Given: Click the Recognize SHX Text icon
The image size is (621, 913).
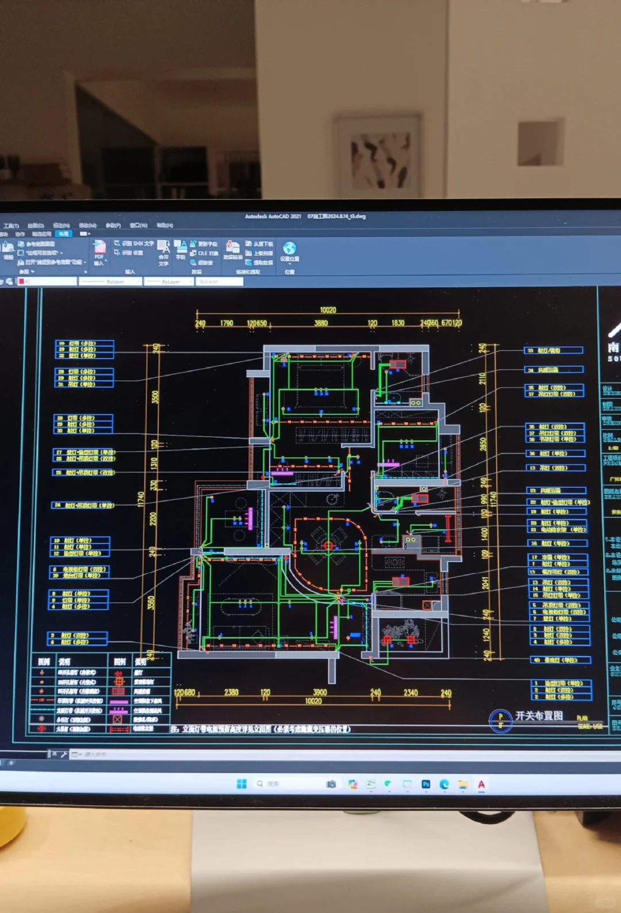Looking at the screenshot, I should coord(133,244).
